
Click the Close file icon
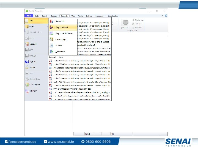[27, 38]
